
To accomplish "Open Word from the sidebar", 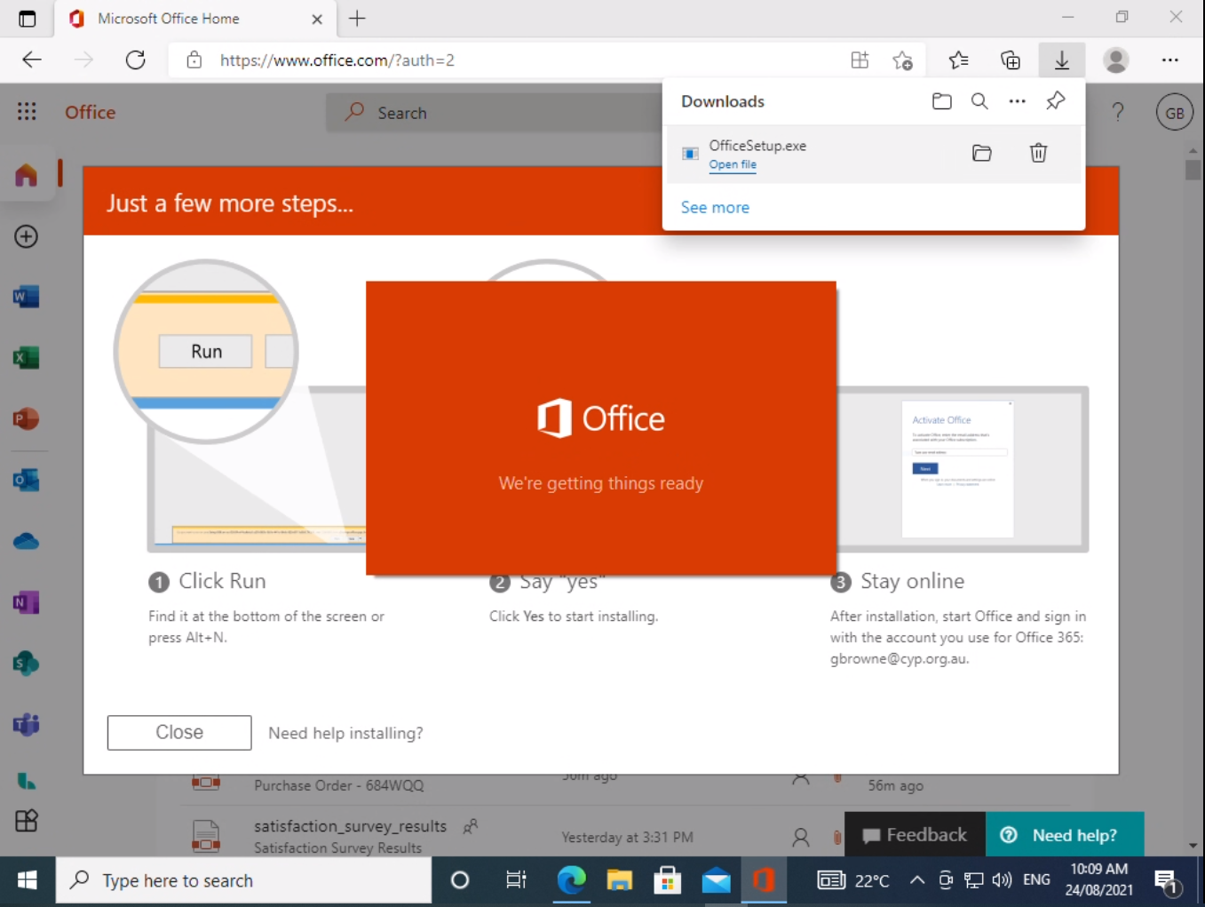I will click(27, 297).
